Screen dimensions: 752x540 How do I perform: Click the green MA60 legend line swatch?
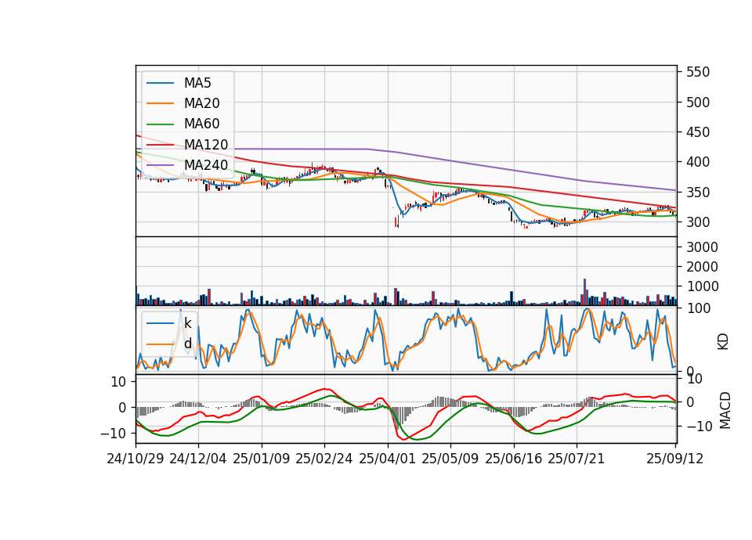coord(160,124)
